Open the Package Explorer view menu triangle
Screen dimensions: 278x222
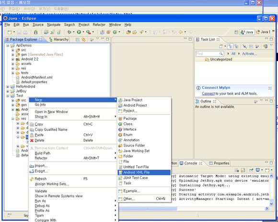point(97,38)
